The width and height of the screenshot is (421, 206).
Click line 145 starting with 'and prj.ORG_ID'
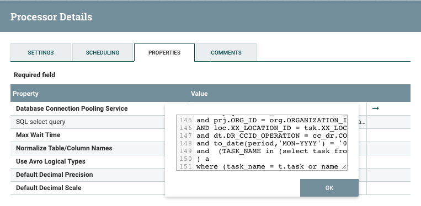271,120
